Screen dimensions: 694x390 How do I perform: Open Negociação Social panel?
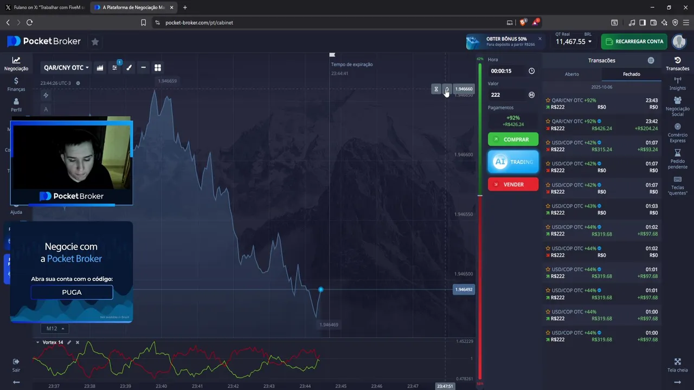[677, 107]
